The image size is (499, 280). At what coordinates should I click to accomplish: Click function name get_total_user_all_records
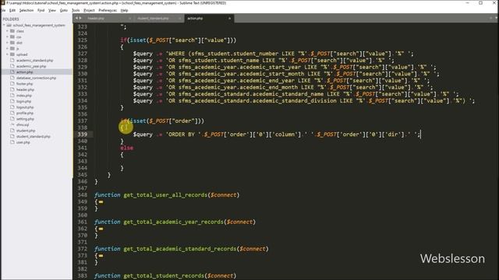coord(165,195)
